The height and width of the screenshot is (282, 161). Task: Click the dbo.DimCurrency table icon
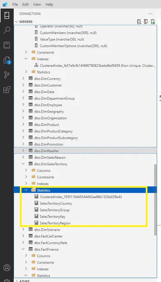click(31, 78)
